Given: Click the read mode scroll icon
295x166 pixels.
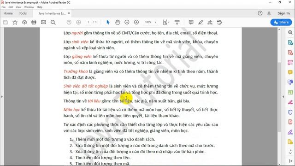Looking at the screenshot, I should point(177,22).
